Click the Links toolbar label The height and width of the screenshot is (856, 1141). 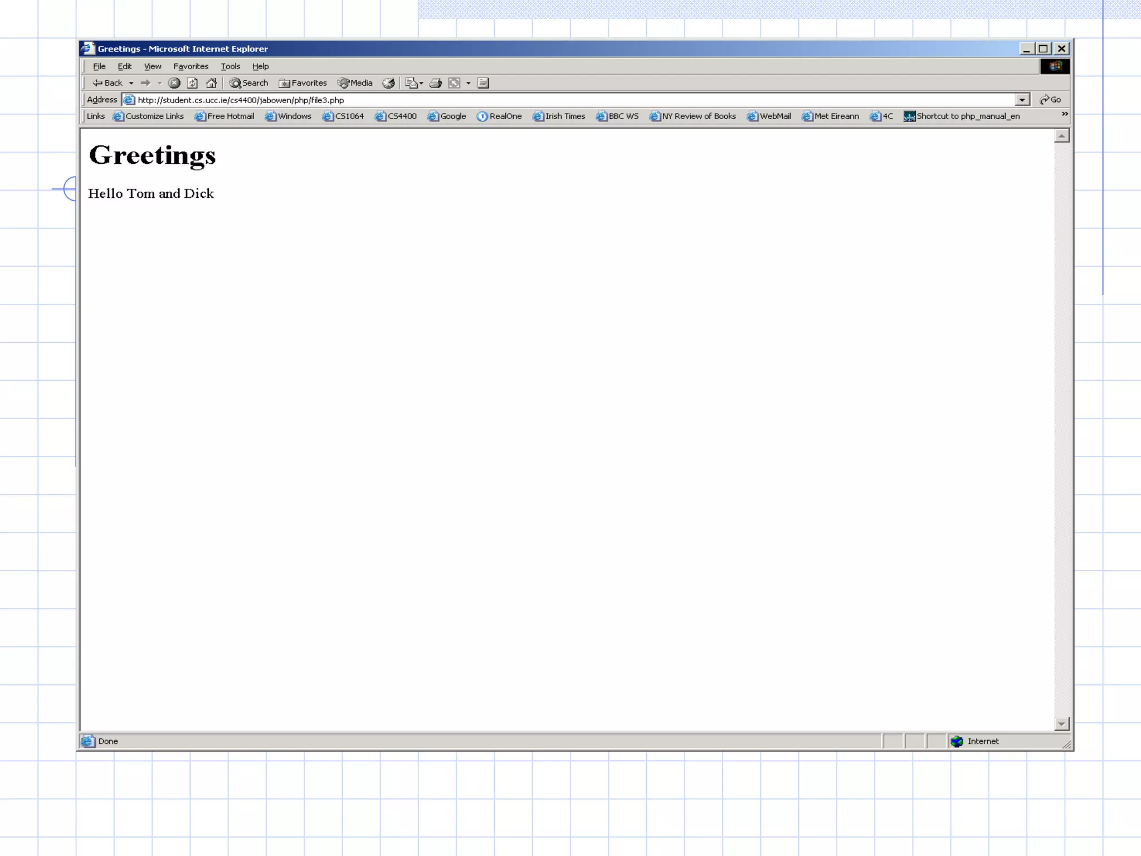[x=95, y=116]
